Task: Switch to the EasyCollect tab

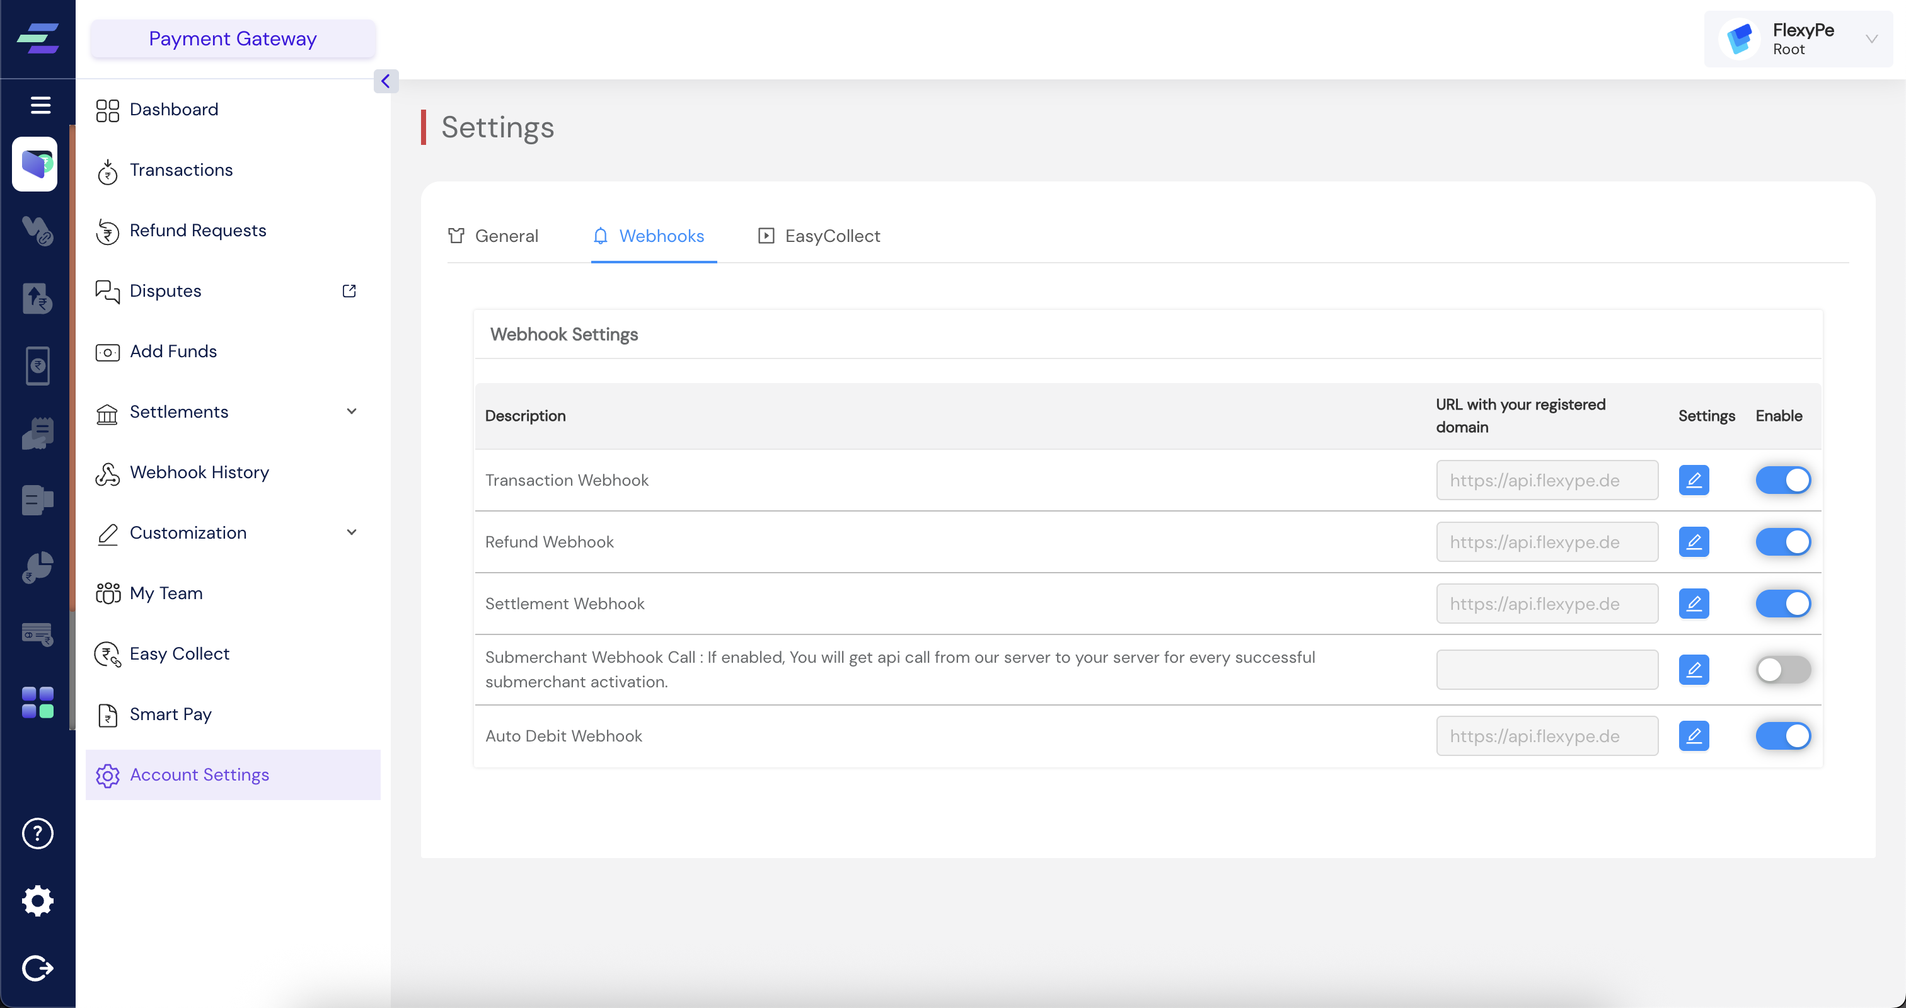Action: [818, 236]
